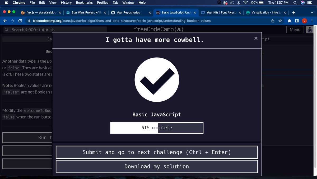Go back in browser history
The width and height of the screenshot is (317, 179).
coord(5,21)
